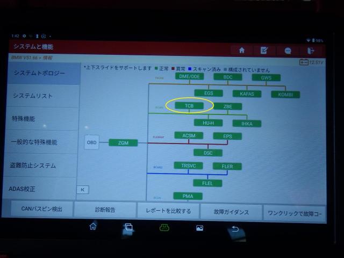Tap CANバスピン検出 button
Image resolution: width=344 pixels, height=258 pixels.
point(42,209)
